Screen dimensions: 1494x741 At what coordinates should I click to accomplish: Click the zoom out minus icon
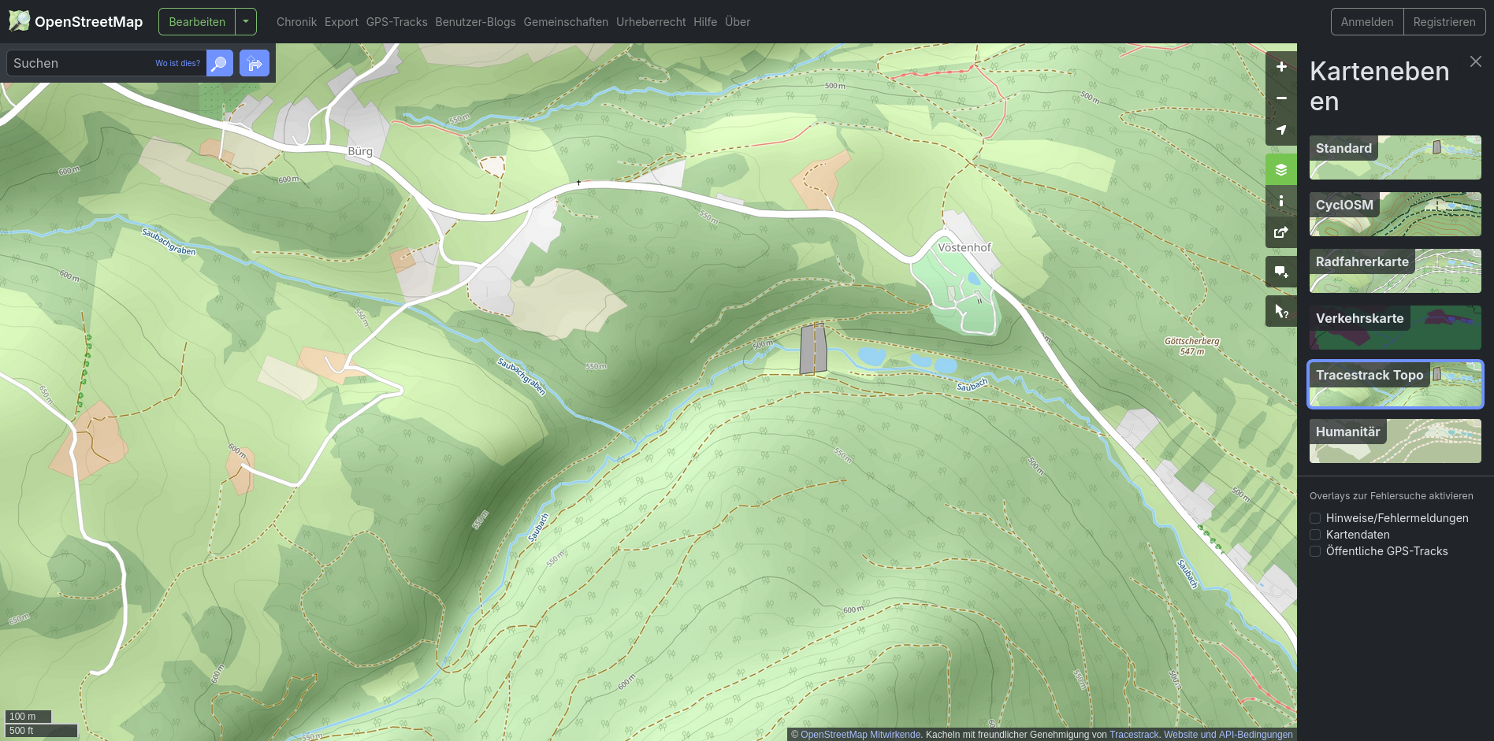pyautogui.click(x=1281, y=98)
